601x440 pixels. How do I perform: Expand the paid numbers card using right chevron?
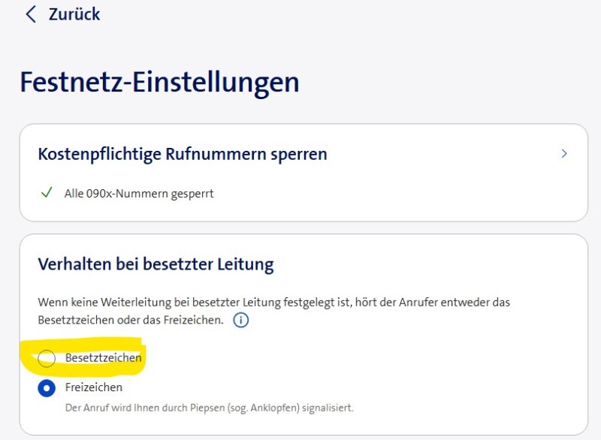tap(564, 154)
